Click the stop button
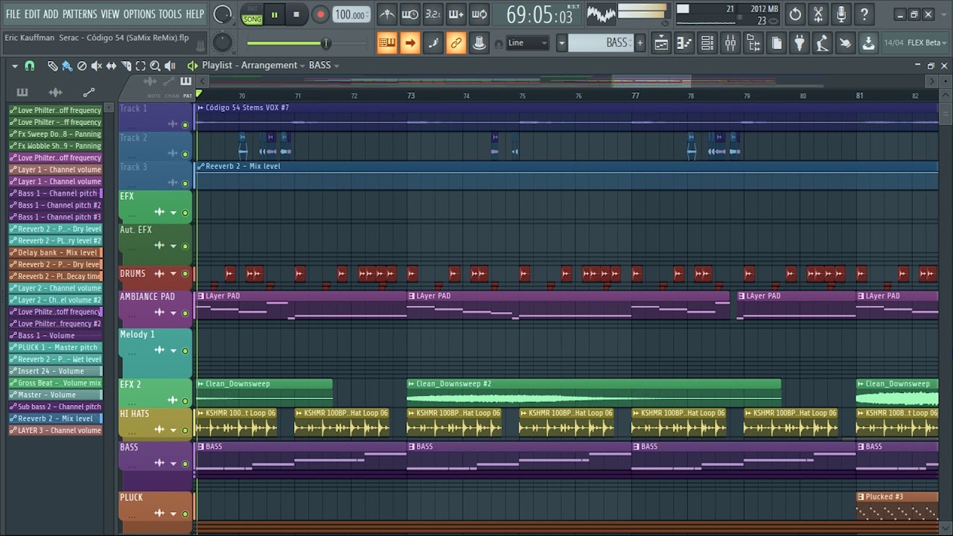The image size is (953, 536). pos(296,14)
